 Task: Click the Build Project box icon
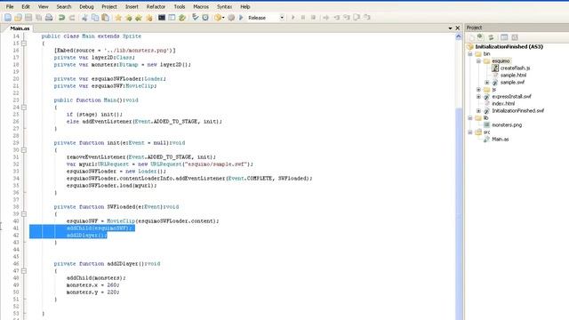pos(217,18)
